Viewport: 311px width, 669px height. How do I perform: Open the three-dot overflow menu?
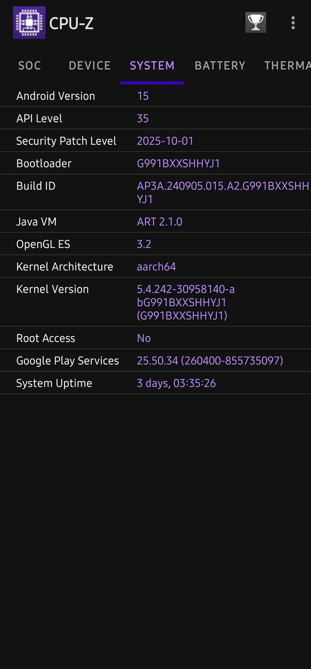tap(293, 23)
